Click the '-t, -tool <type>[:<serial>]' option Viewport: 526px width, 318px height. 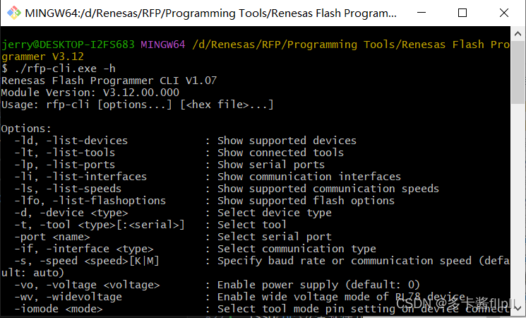(100, 225)
